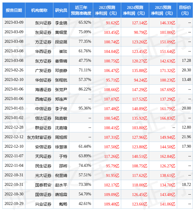Image resolution: width=193 pixels, height=211 pixels.
Task: Select the 东方财富证券 cell
Action: (x=39, y=137)
